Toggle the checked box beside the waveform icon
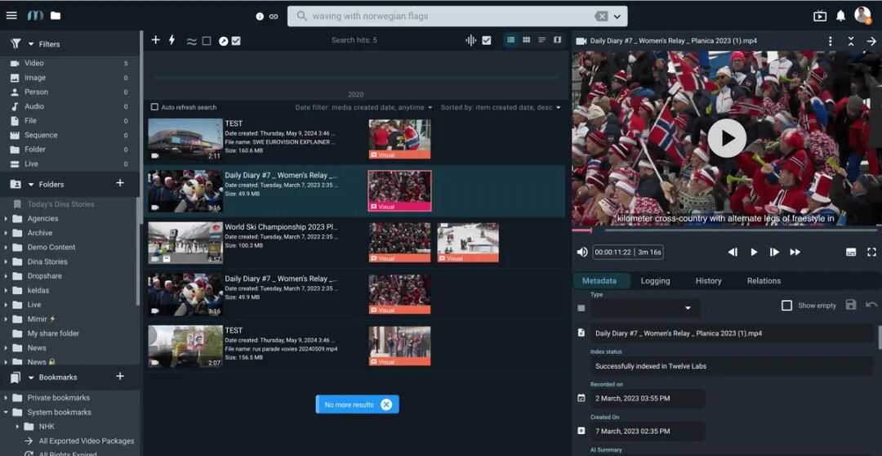 pos(487,40)
